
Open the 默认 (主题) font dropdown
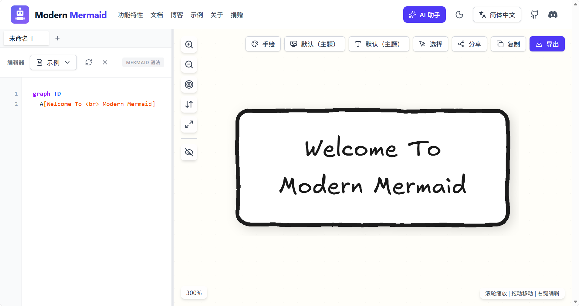[x=379, y=44]
